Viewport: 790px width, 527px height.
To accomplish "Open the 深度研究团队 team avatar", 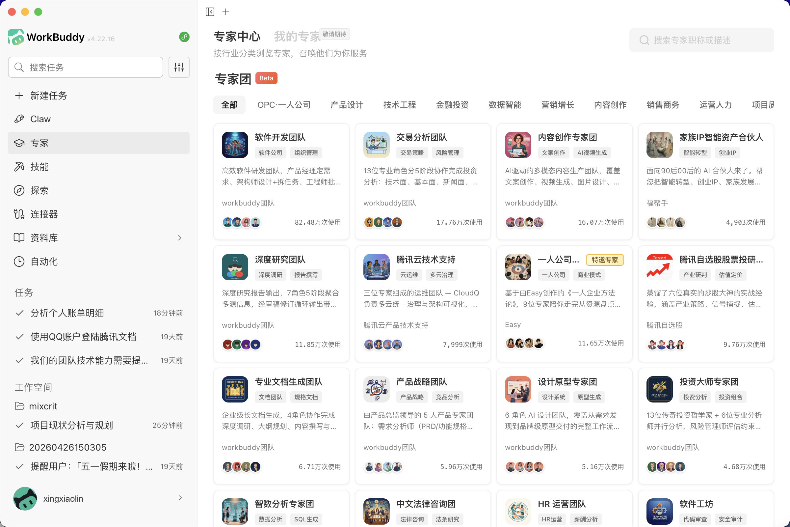I will click(x=235, y=267).
